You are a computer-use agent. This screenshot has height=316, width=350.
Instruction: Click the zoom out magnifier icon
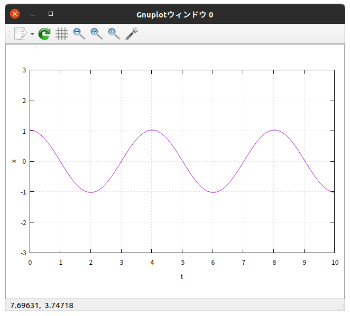click(79, 34)
